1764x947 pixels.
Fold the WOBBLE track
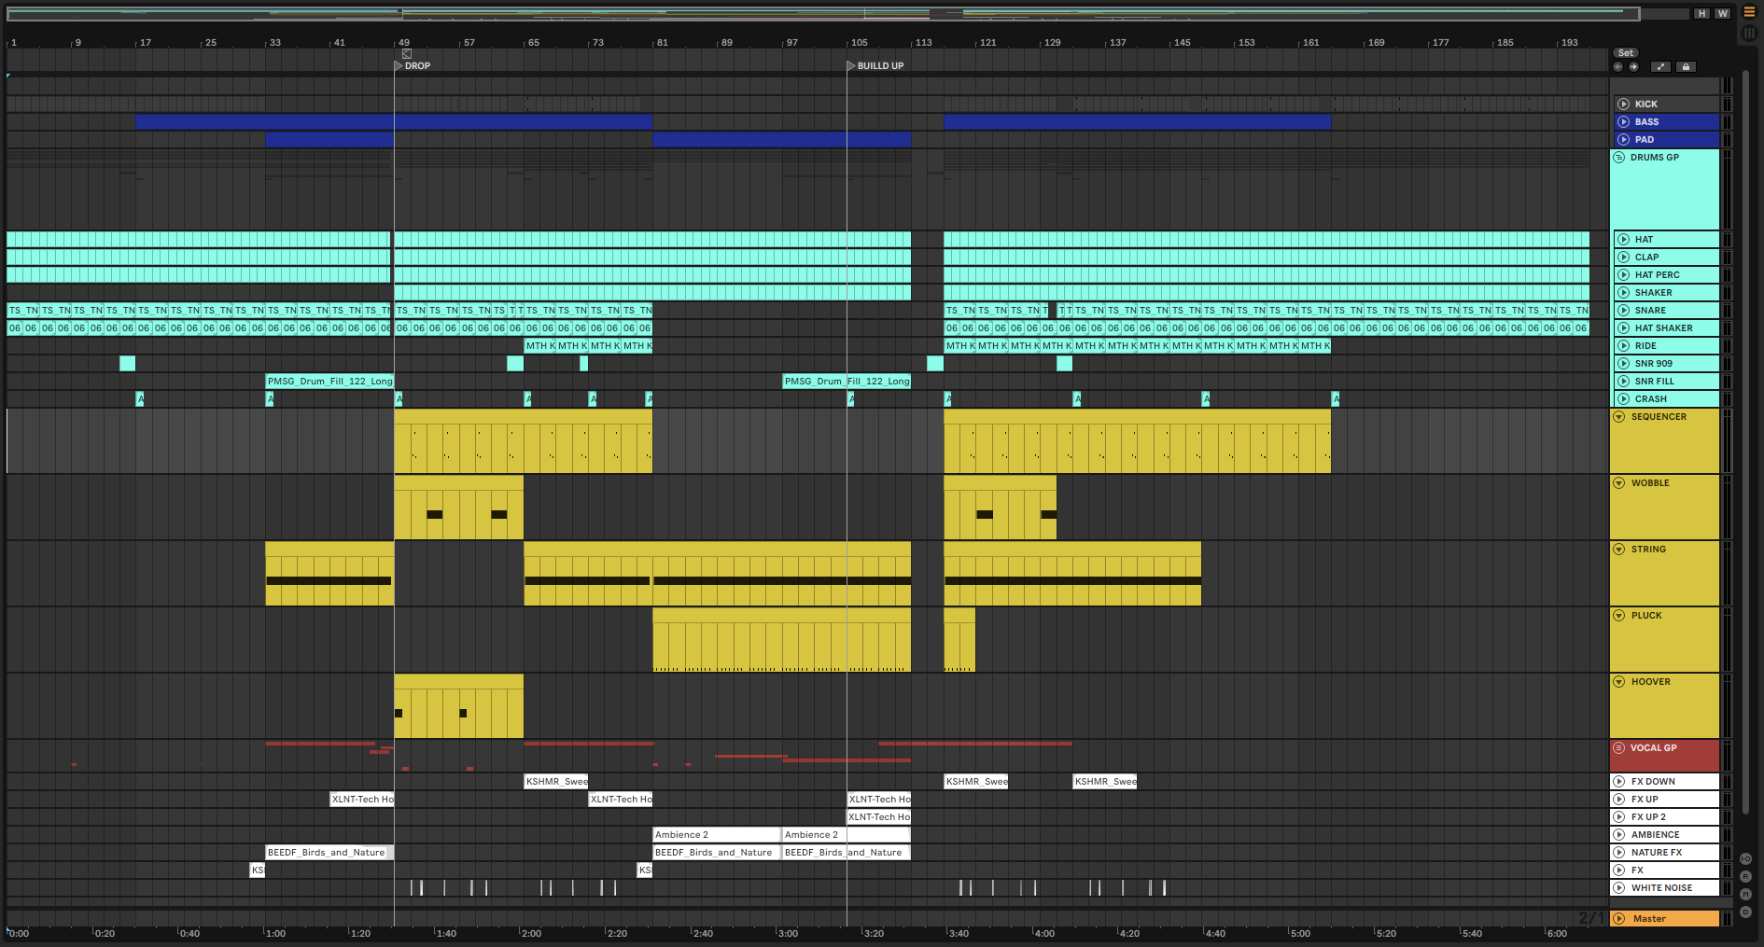click(x=1619, y=483)
